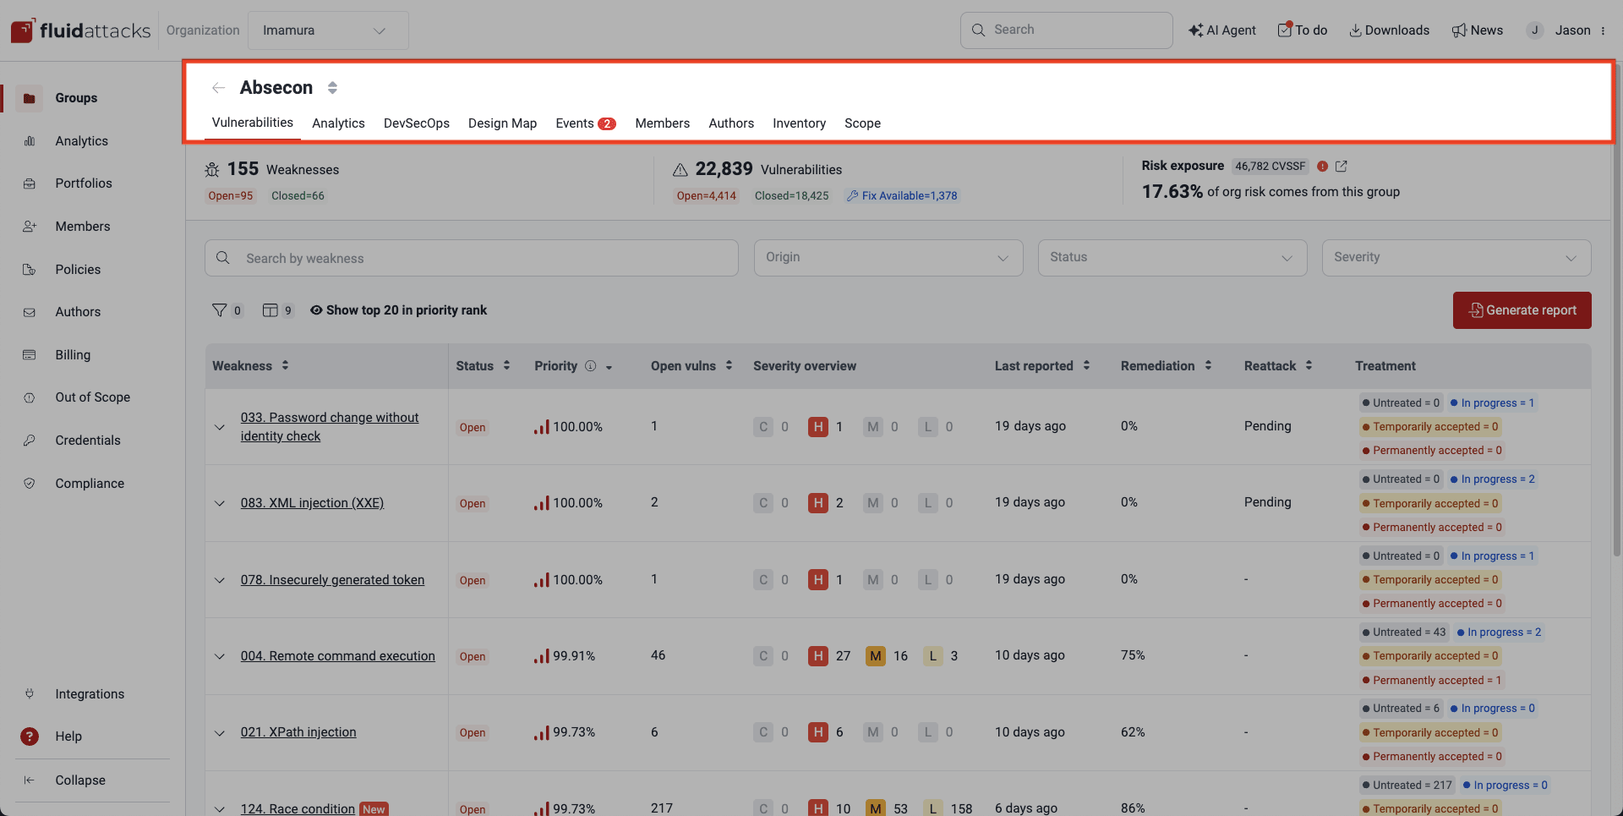
Task: Expand the Remote command execution row
Action: point(220,656)
